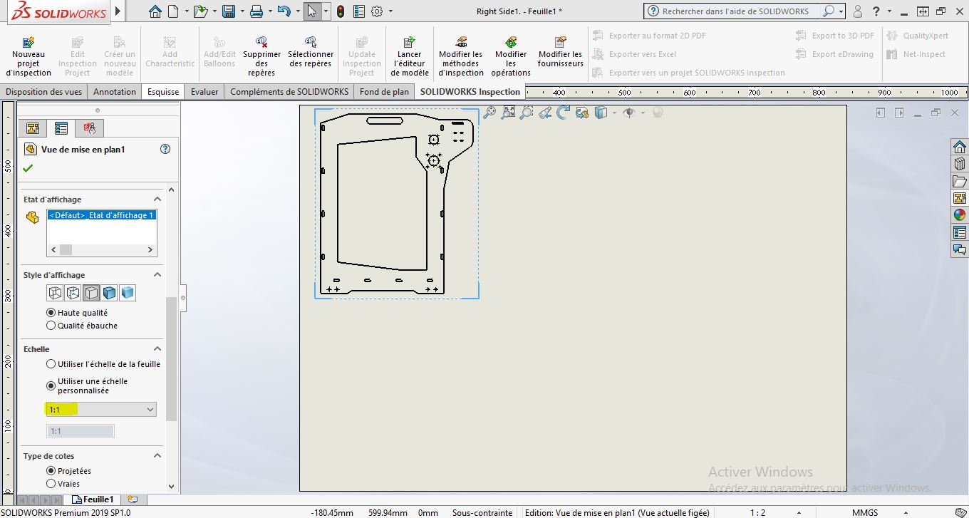Image resolution: width=969 pixels, height=518 pixels.
Task: Select hidden lines removed display style
Action: click(91, 293)
